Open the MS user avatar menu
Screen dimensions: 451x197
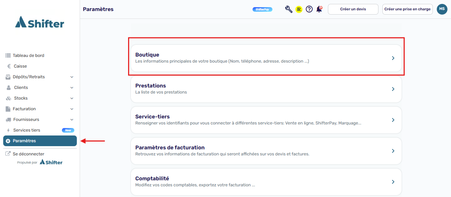tap(442, 9)
